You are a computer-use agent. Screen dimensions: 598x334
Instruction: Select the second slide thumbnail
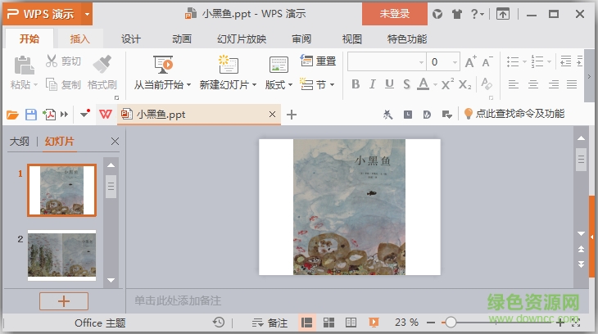click(x=61, y=255)
